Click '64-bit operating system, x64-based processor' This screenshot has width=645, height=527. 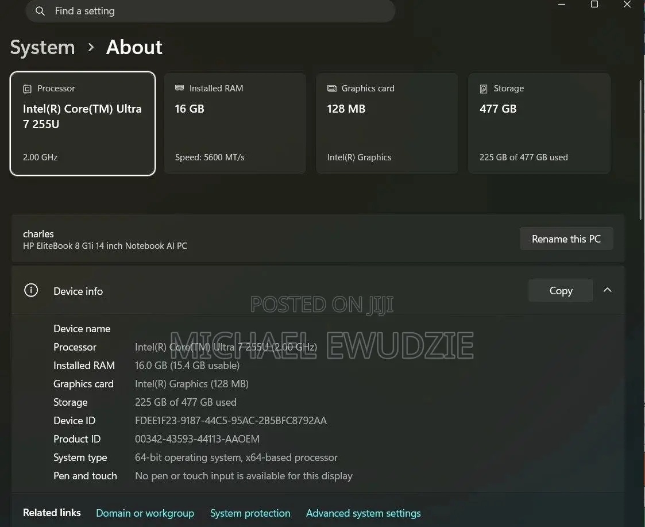click(x=236, y=457)
